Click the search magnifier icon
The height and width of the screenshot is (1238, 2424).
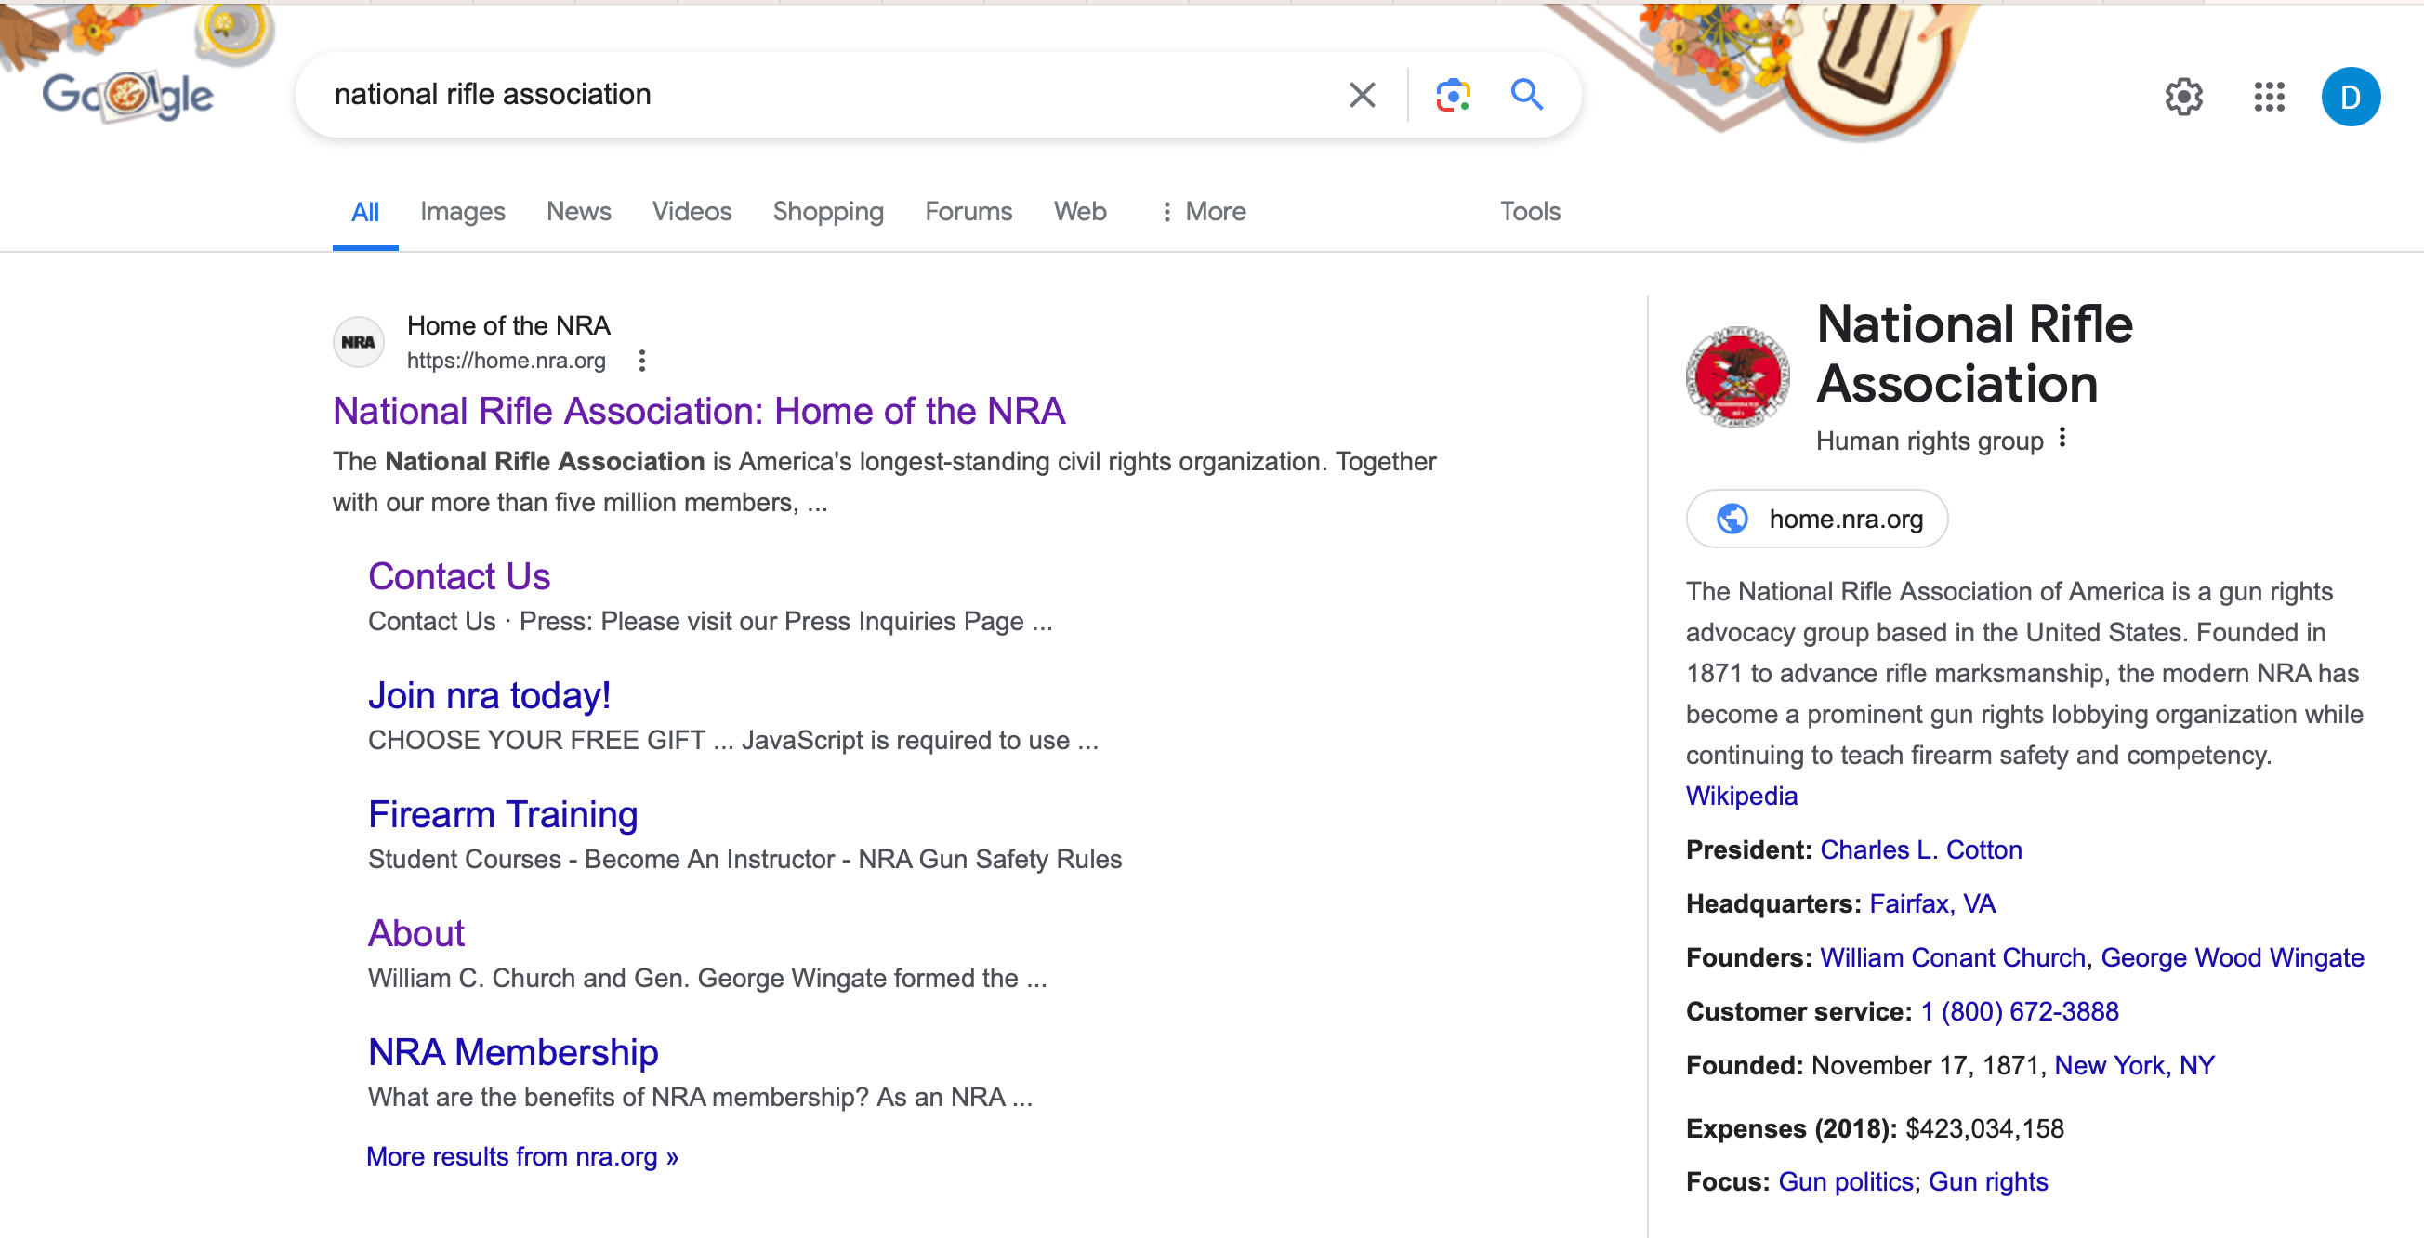tap(1526, 94)
